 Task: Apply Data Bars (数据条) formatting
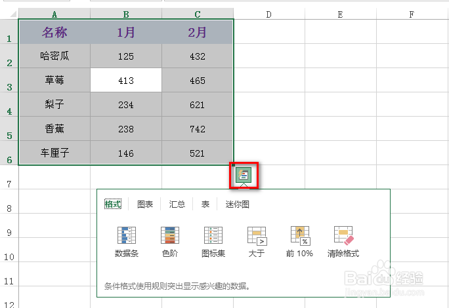[127, 242]
